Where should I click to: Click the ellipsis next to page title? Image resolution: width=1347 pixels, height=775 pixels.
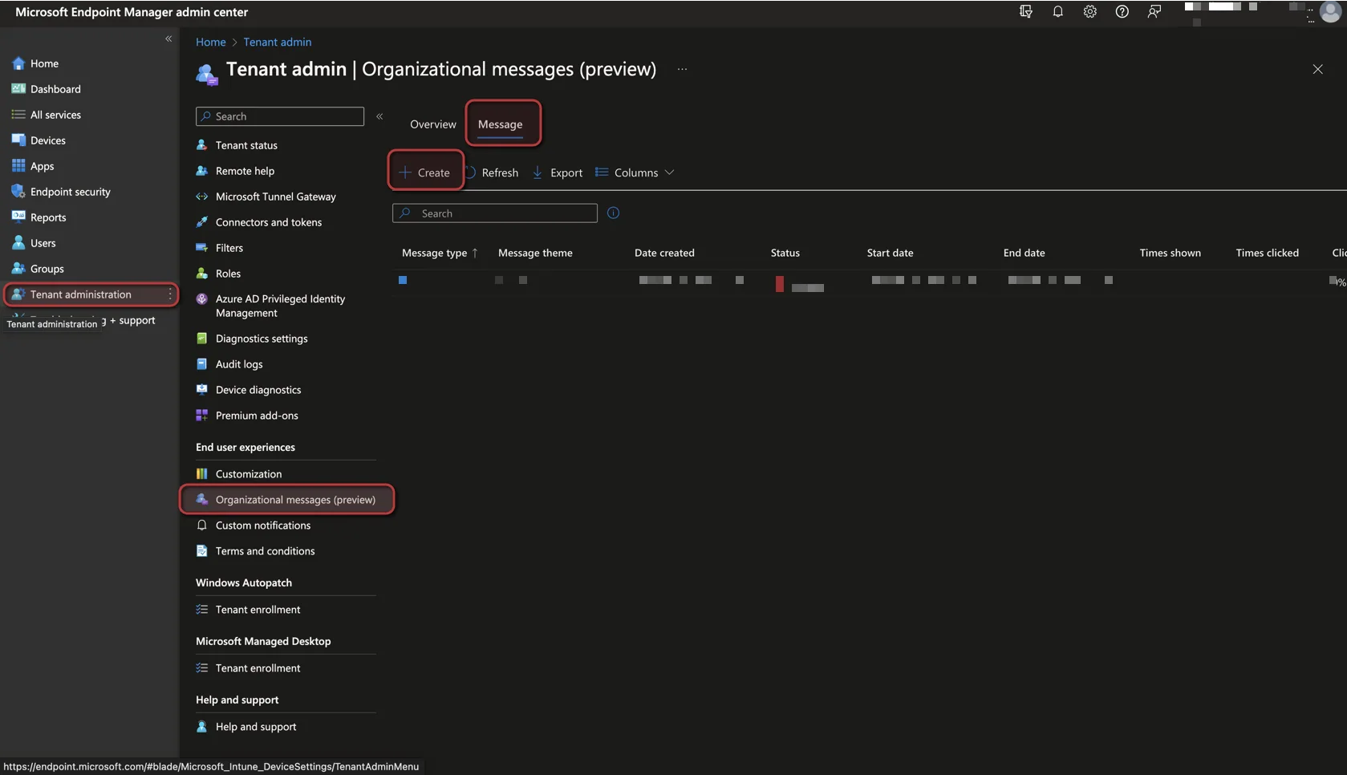point(682,70)
